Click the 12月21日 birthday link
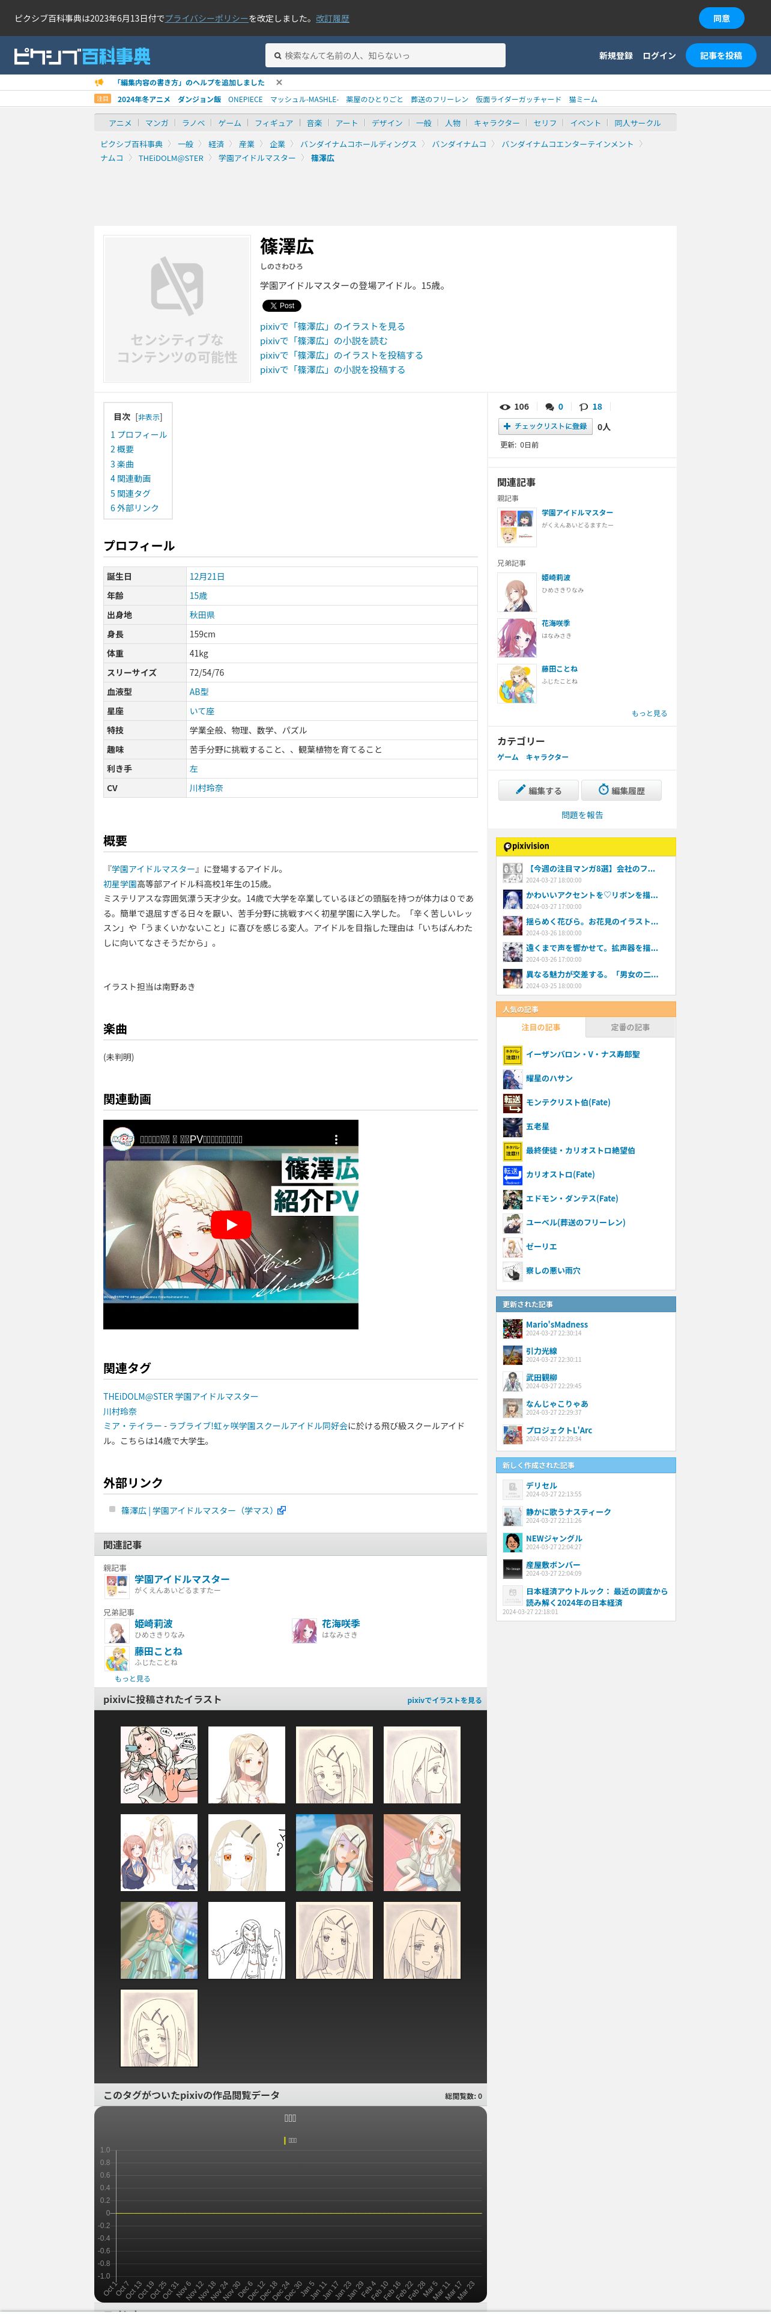The height and width of the screenshot is (2314, 771). [x=207, y=577]
